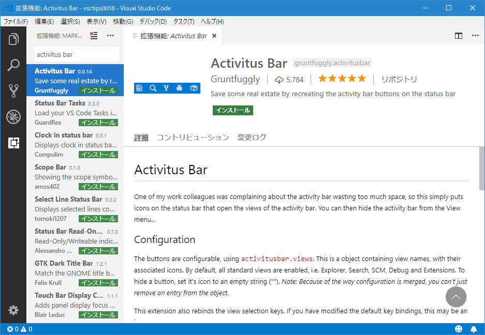
Task: Clear extensions search results icon
Action: [x=94, y=36]
